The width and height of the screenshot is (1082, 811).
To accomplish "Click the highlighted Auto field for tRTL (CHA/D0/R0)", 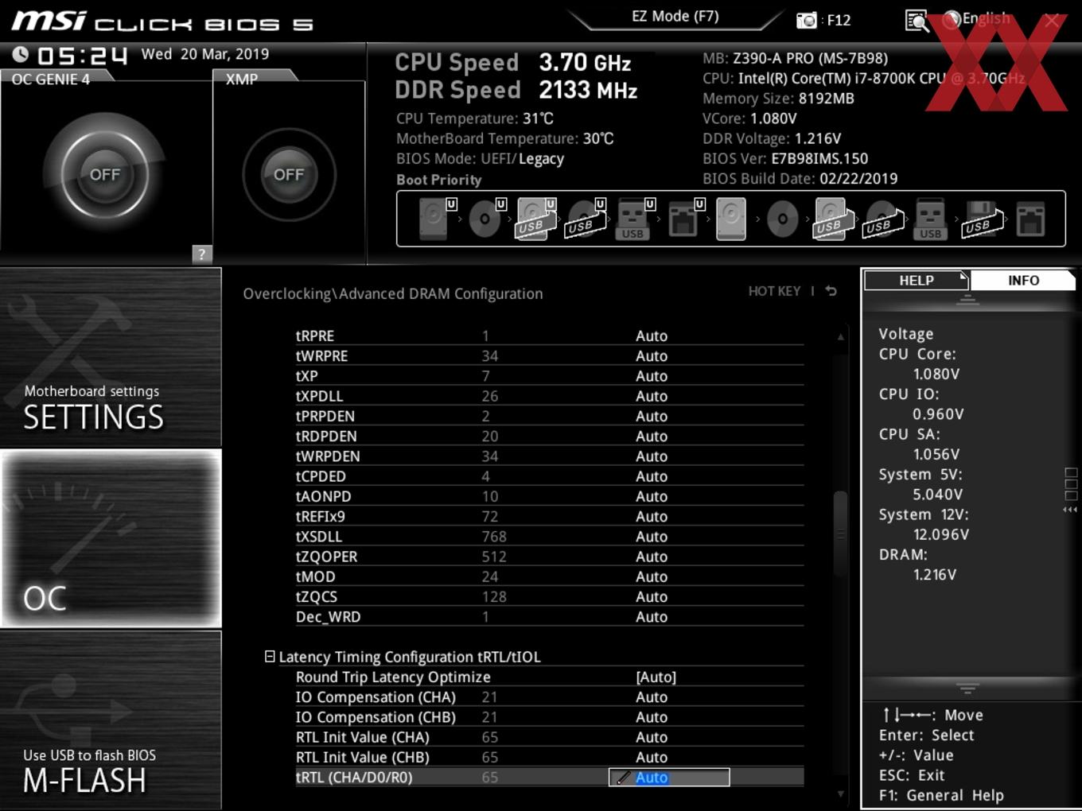I will tap(669, 778).
